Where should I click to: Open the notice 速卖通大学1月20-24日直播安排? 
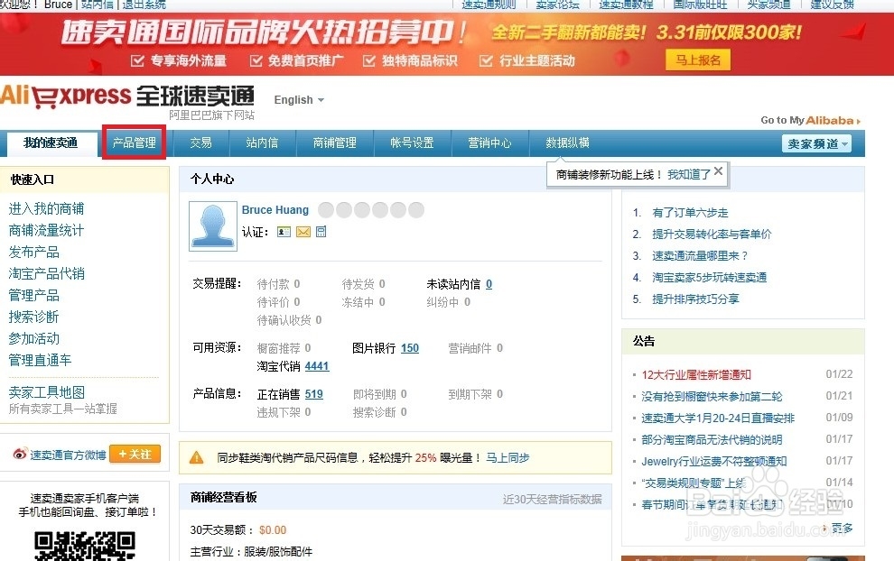718,418
